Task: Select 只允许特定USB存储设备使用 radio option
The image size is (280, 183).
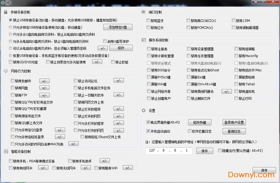Action: point(10,27)
